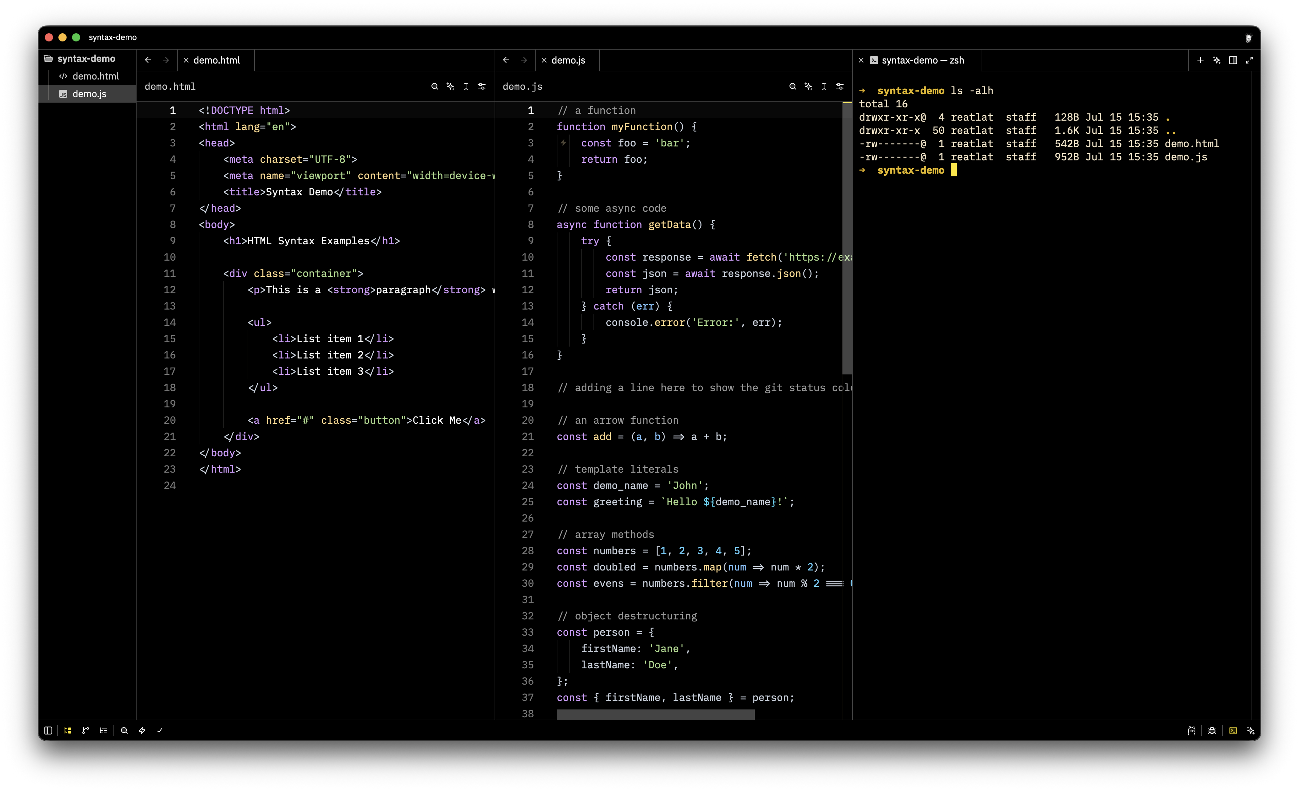
Task: Toggle the terminal panel icon in status bar
Action: (1233, 731)
